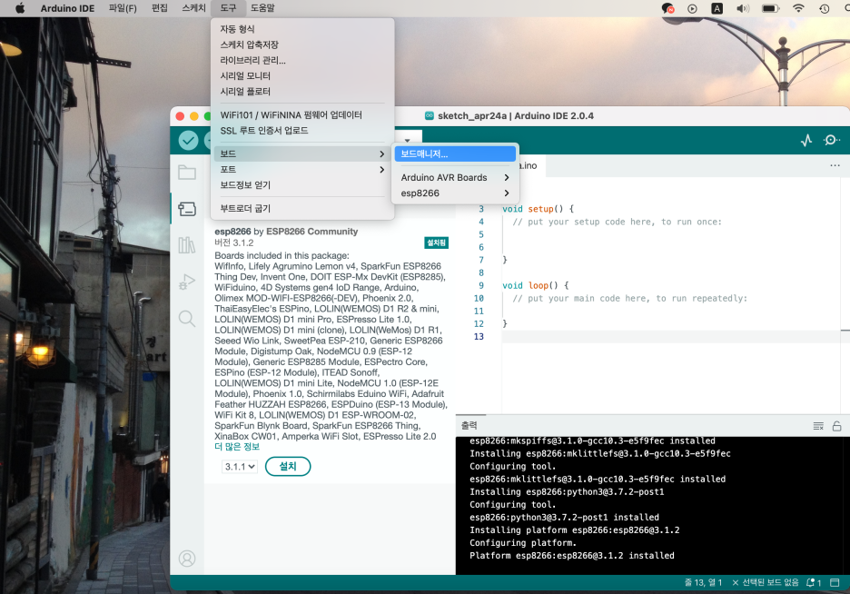Open the Apple menu
850x594 pixels.
click(x=20, y=8)
